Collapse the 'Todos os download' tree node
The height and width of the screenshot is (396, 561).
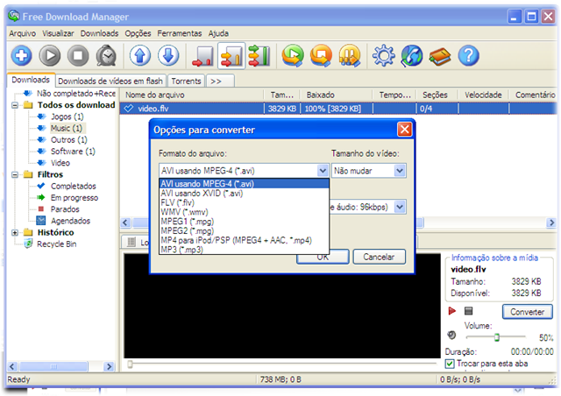(x=15, y=105)
